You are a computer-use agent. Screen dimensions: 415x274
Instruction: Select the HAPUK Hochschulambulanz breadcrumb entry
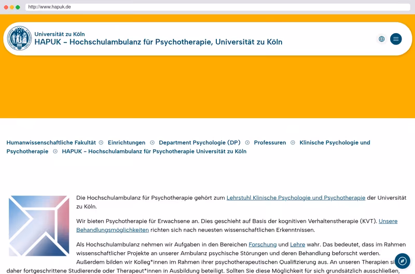coord(154,152)
